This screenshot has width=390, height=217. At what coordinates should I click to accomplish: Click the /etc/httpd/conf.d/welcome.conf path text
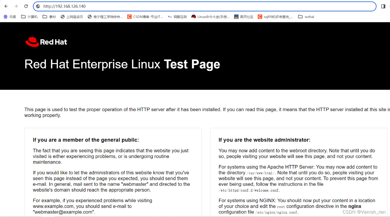click(x=249, y=190)
